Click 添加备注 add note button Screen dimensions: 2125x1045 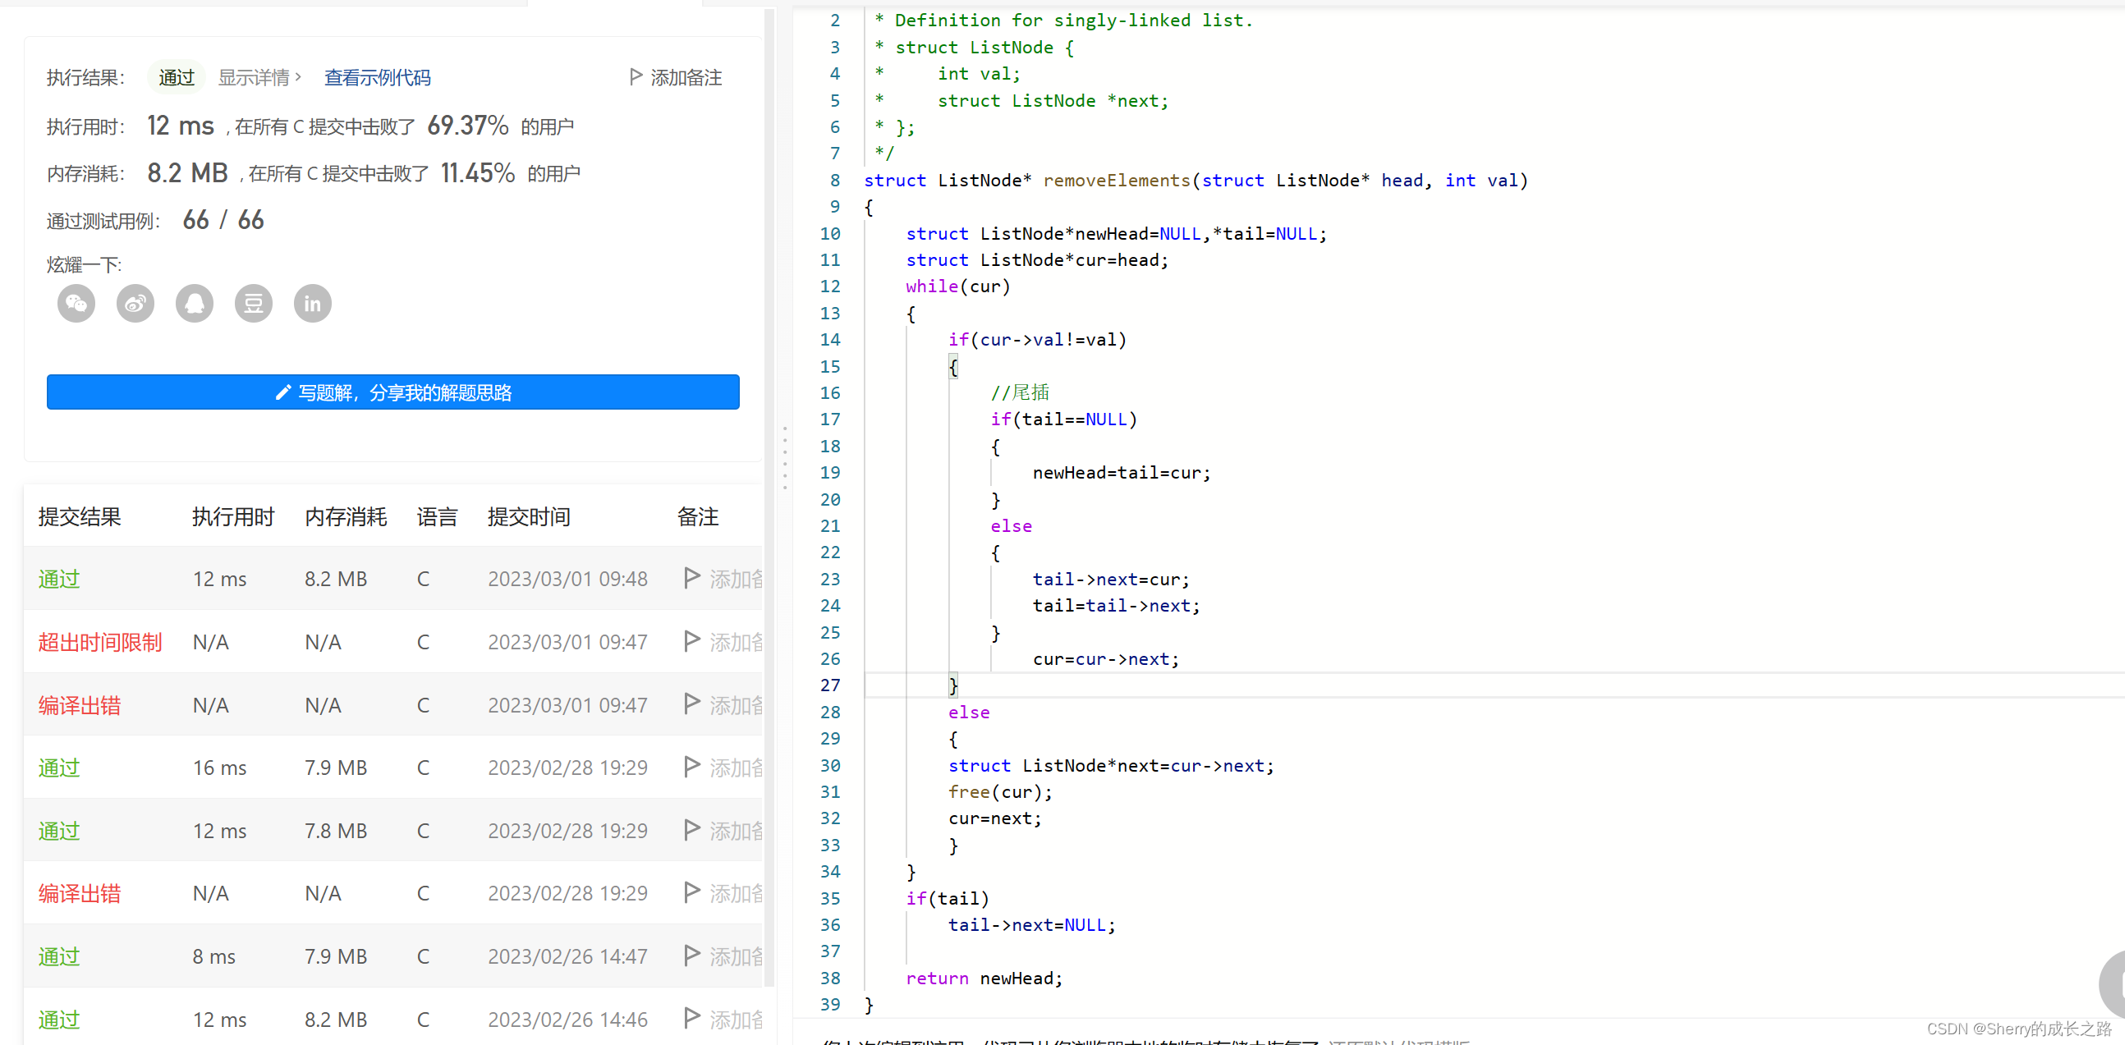(x=676, y=77)
